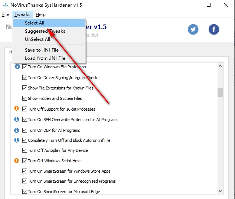This screenshot has width=235, height=199.
Task: Open the Help menu
Action: (40, 14)
